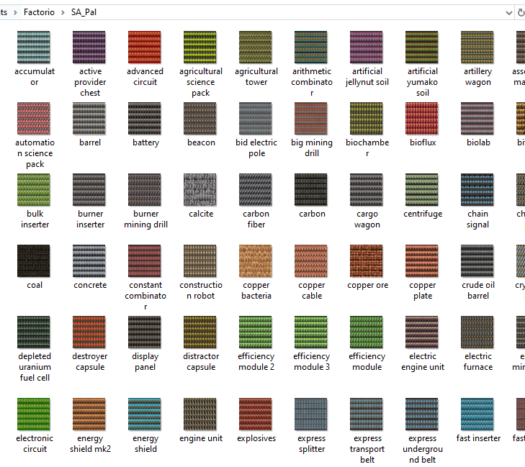This screenshot has width=525, height=467.
Task: Select the burner mining drill file
Action: pos(144,190)
